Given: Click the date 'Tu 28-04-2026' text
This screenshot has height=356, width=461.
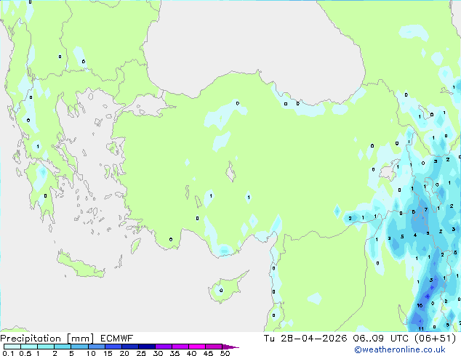Looking at the screenshot, I should click(x=305, y=339).
